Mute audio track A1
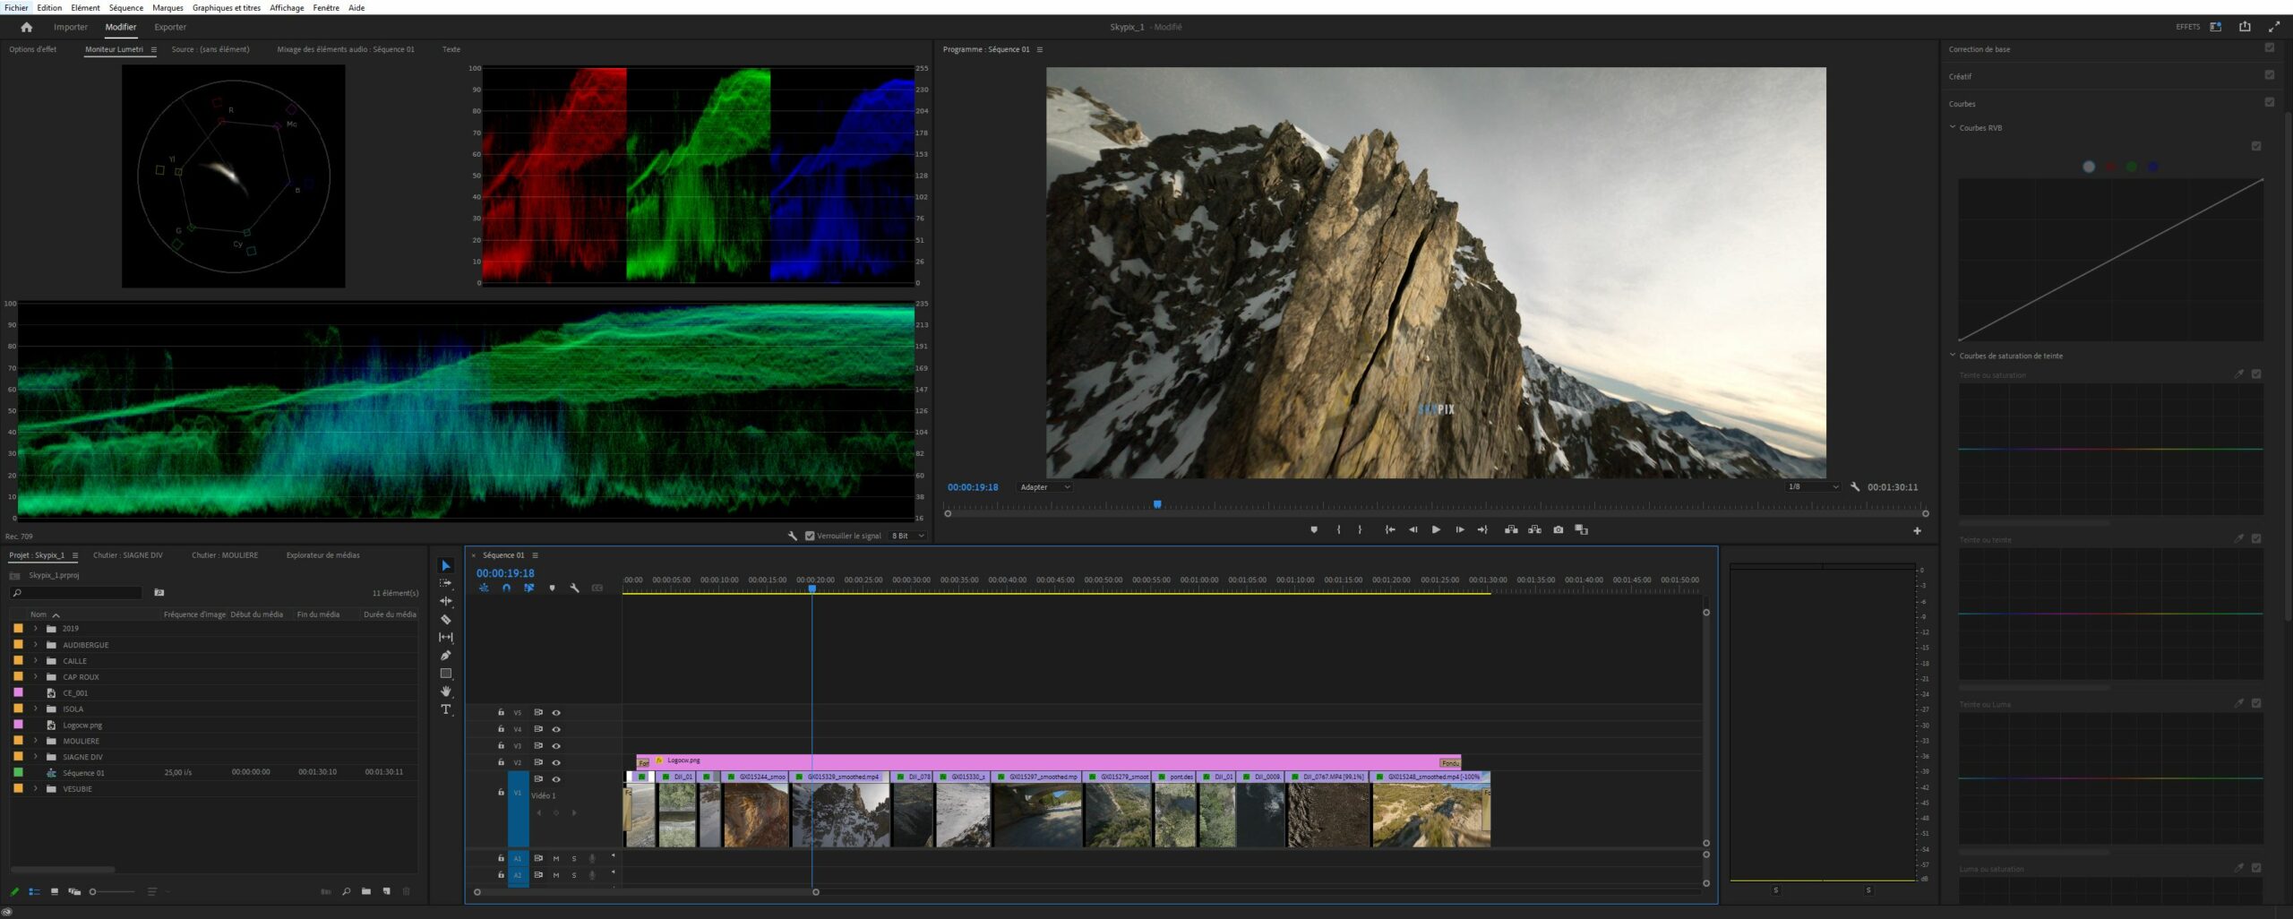This screenshot has height=919, width=2293. (556, 859)
